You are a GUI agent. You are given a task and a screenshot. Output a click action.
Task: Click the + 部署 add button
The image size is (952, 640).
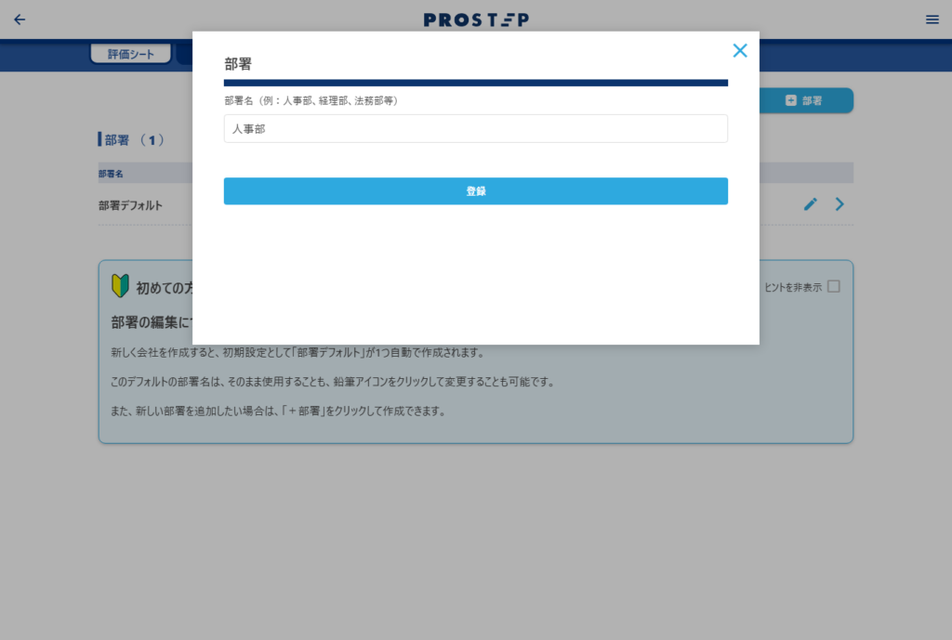coord(805,100)
